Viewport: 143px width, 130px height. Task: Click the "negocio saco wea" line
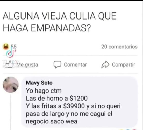point(52,121)
